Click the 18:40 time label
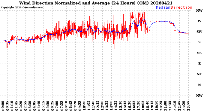The width and height of the screenshot is (207, 112). tap(148, 106)
